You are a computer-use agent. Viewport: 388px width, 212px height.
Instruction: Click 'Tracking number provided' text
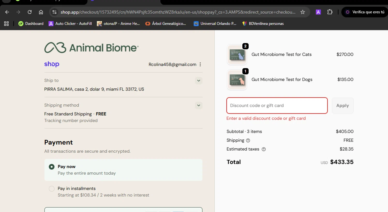coord(71,120)
